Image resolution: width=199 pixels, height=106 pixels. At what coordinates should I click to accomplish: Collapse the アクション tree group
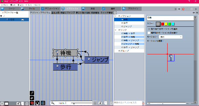(x=116, y=16)
